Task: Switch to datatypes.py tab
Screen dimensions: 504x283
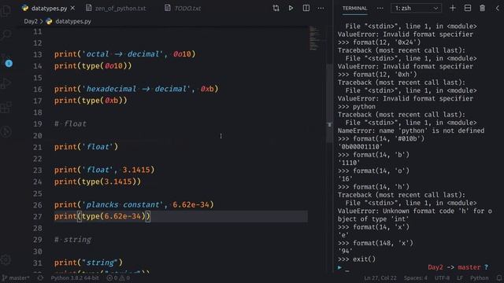Action: (x=49, y=8)
